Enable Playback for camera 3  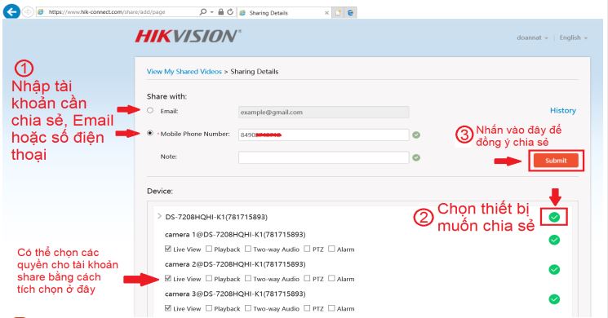(209, 308)
